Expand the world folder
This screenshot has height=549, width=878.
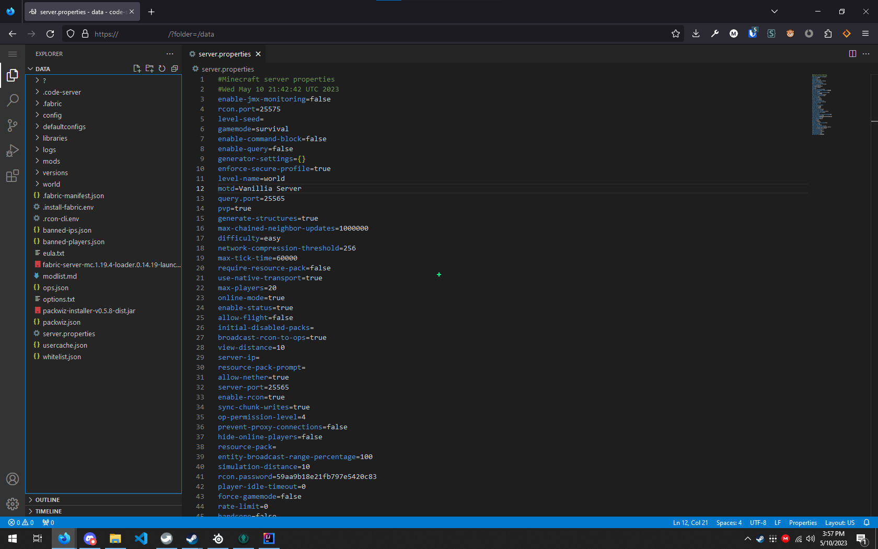click(x=51, y=184)
